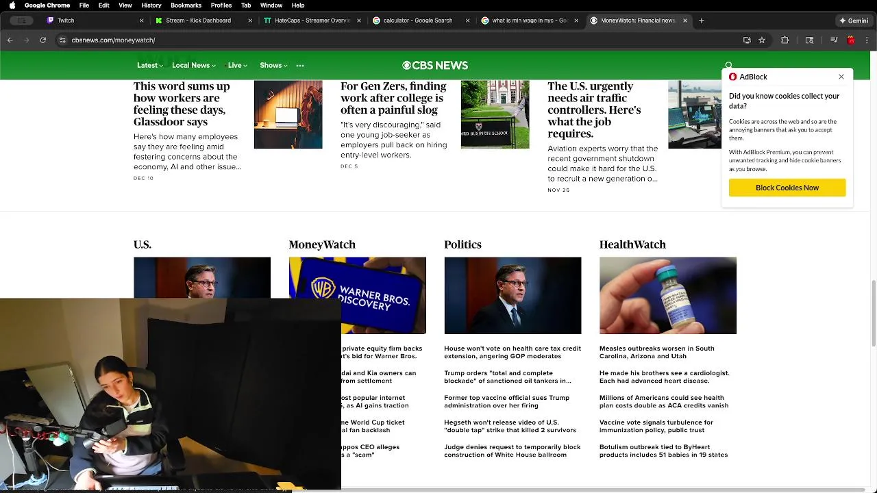Screen dimensions: 877x493
Task: Bookmark this page with the star icon
Action: (762, 40)
